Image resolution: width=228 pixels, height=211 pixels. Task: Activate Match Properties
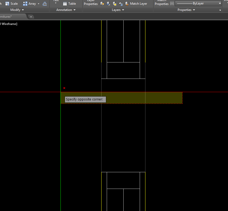(x=162, y=3)
